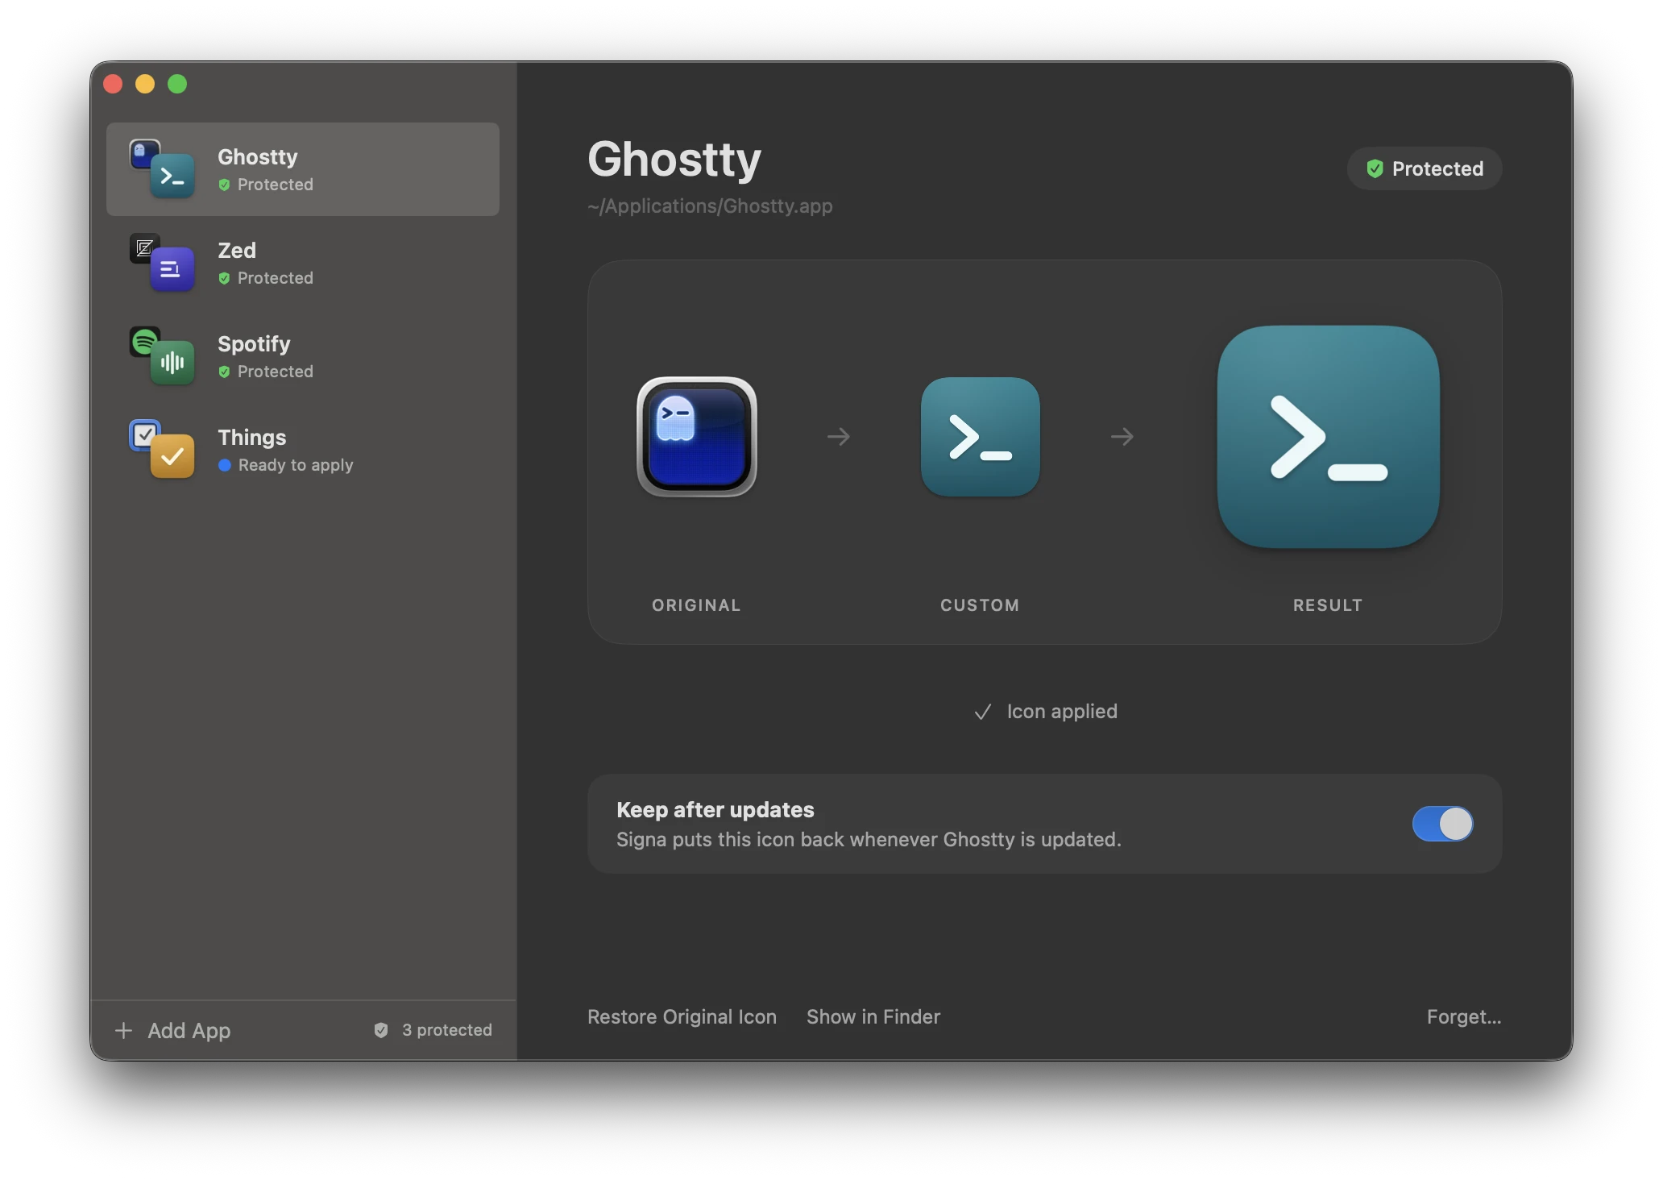Click Show in Finder

coord(873,1017)
